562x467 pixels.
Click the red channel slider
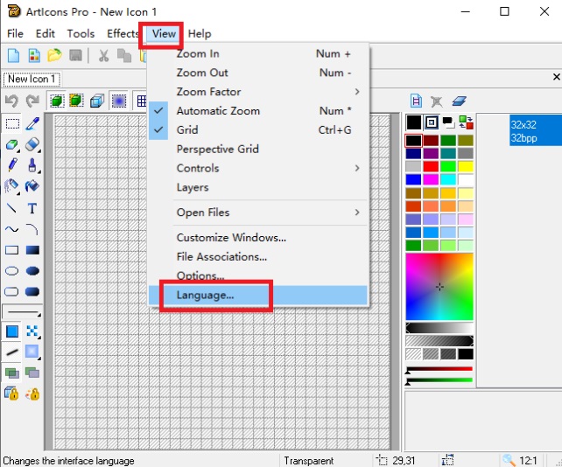[439, 369]
